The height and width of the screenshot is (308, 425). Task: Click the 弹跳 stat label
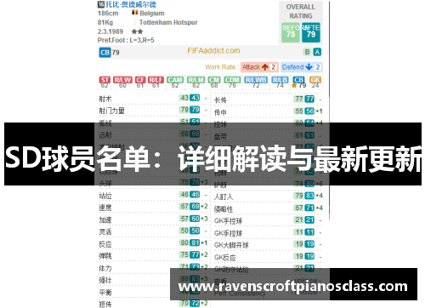(105, 256)
